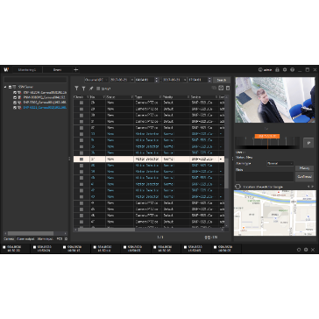Tick the checkbox of the first event row
The image size is (319, 319).
(x=82, y=103)
